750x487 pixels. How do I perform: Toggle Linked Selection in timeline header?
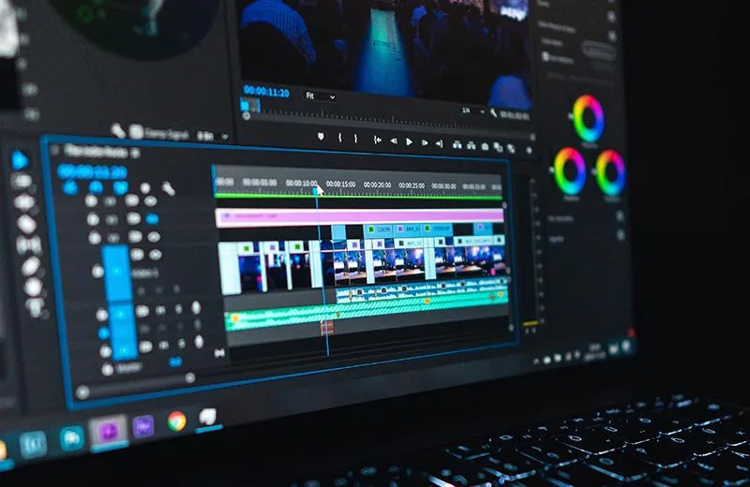(x=121, y=187)
